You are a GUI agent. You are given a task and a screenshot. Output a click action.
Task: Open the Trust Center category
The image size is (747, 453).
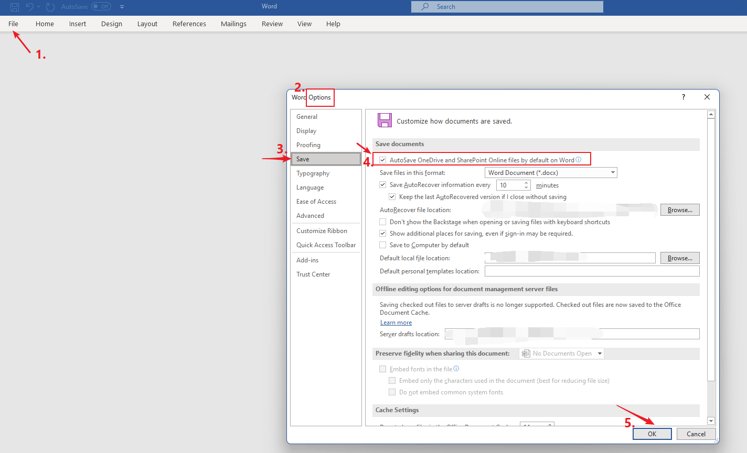[x=326, y=274]
